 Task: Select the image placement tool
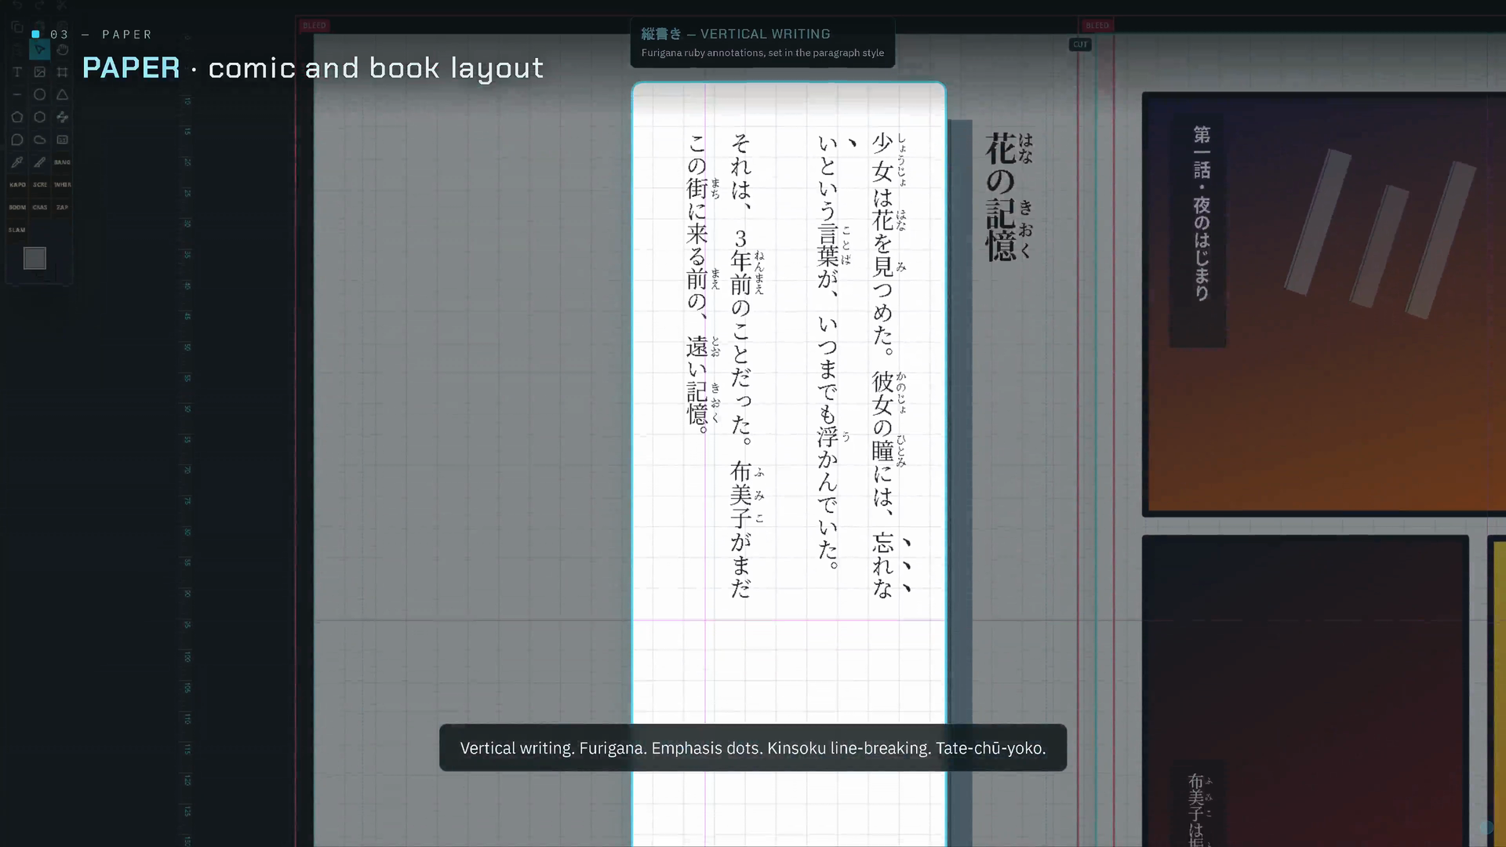tap(40, 72)
